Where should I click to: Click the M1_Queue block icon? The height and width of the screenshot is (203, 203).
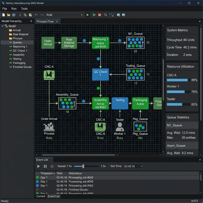click(135, 43)
